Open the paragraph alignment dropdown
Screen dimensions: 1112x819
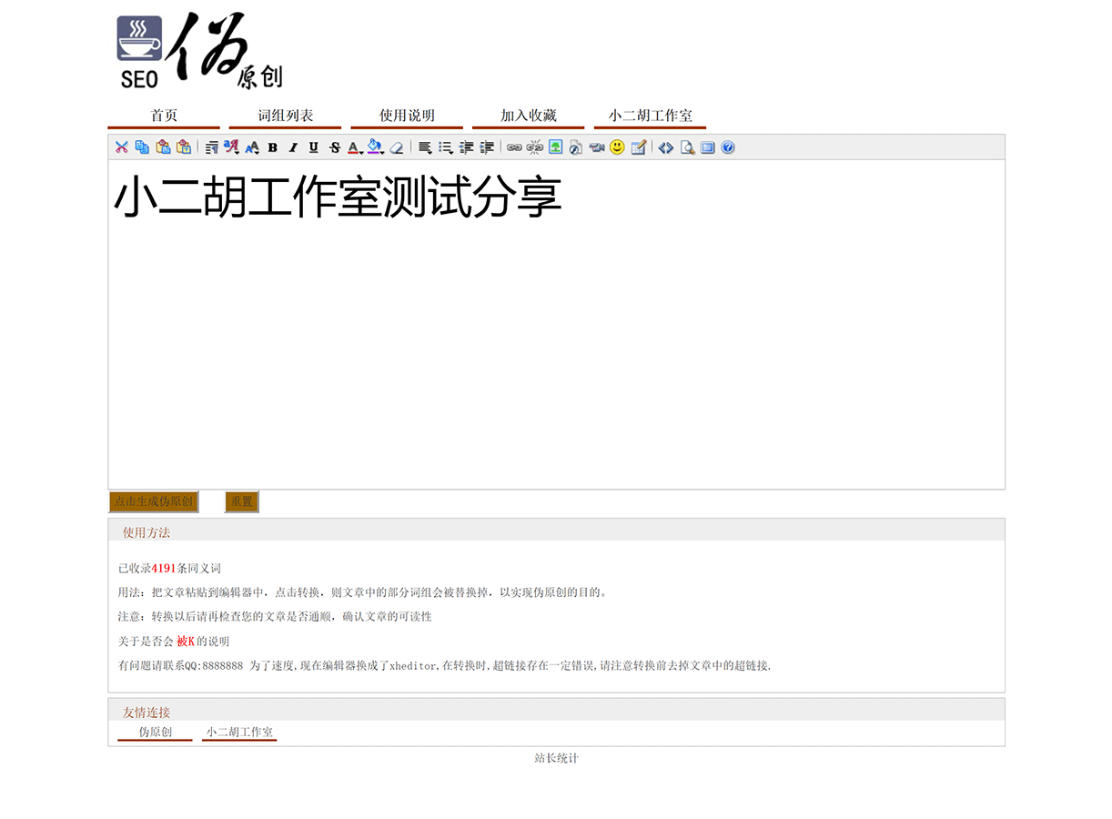click(423, 147)
